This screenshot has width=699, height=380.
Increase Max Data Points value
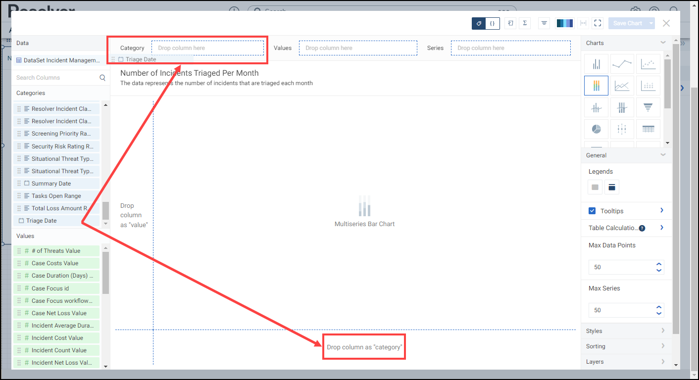tap(659, 264)
